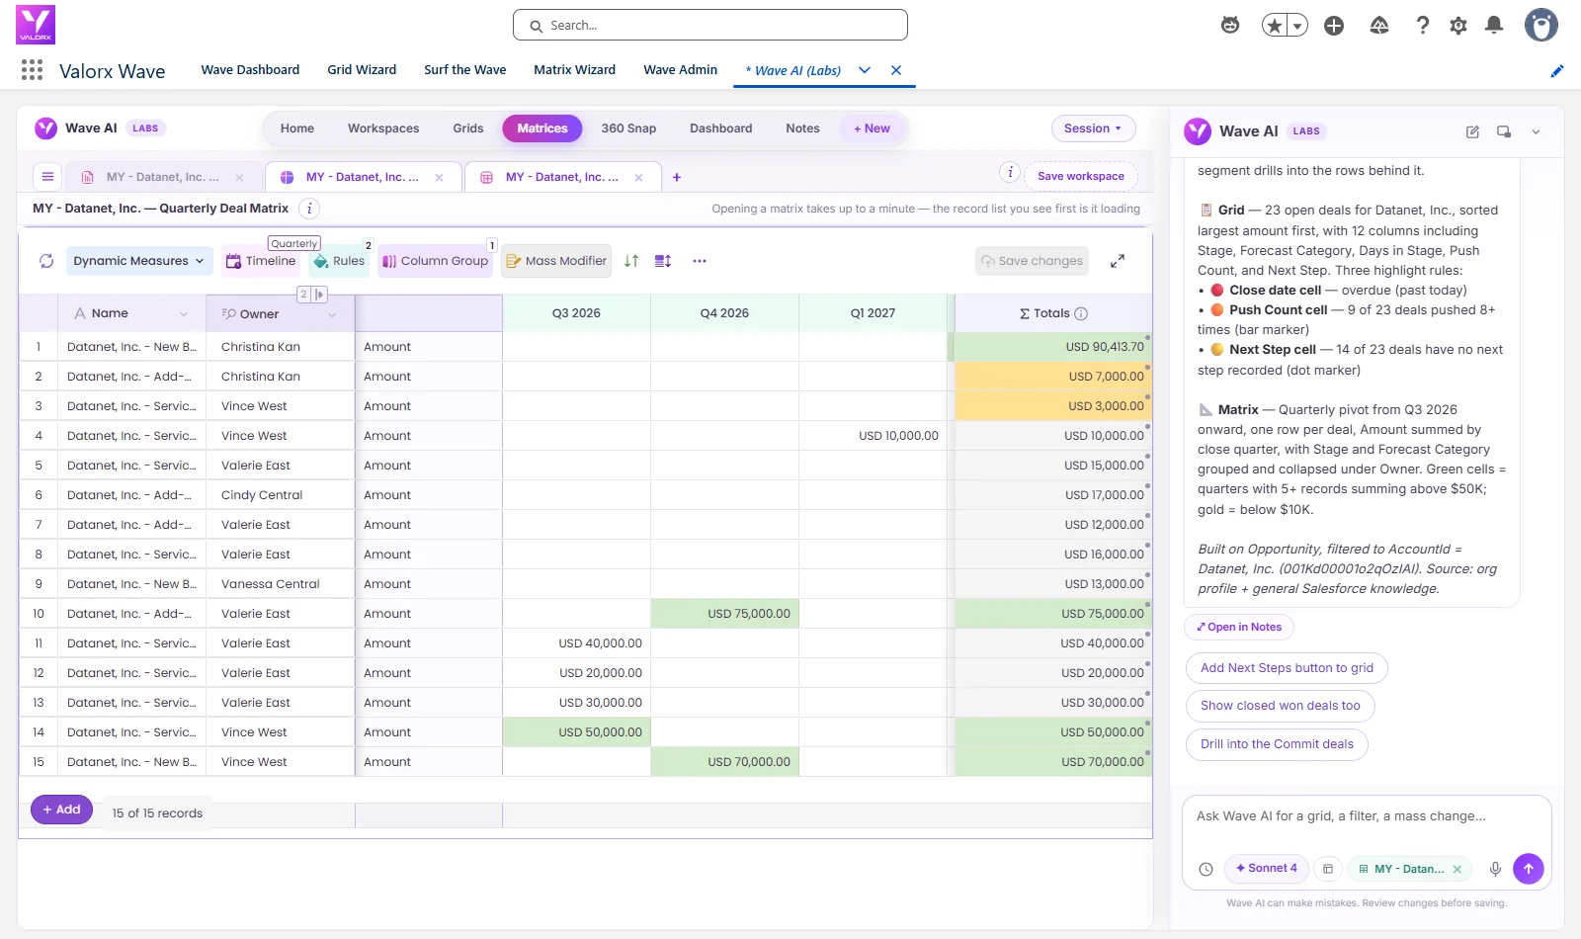1581x939 pixels.
Task: Open the Name column dropdown chevron
Action: click(x=184, y=314)
